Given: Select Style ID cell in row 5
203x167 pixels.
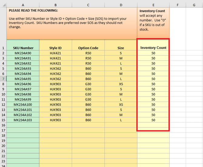Looking at the screenshot, I should click(x=55, y=68).
